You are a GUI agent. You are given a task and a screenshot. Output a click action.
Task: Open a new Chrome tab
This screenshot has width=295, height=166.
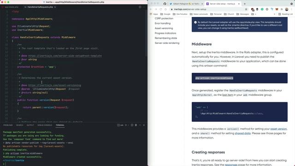click(x=245, y=4)
